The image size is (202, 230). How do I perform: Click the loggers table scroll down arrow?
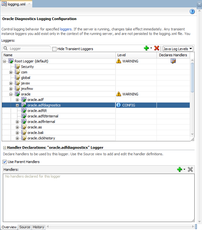tap(192, 134)
